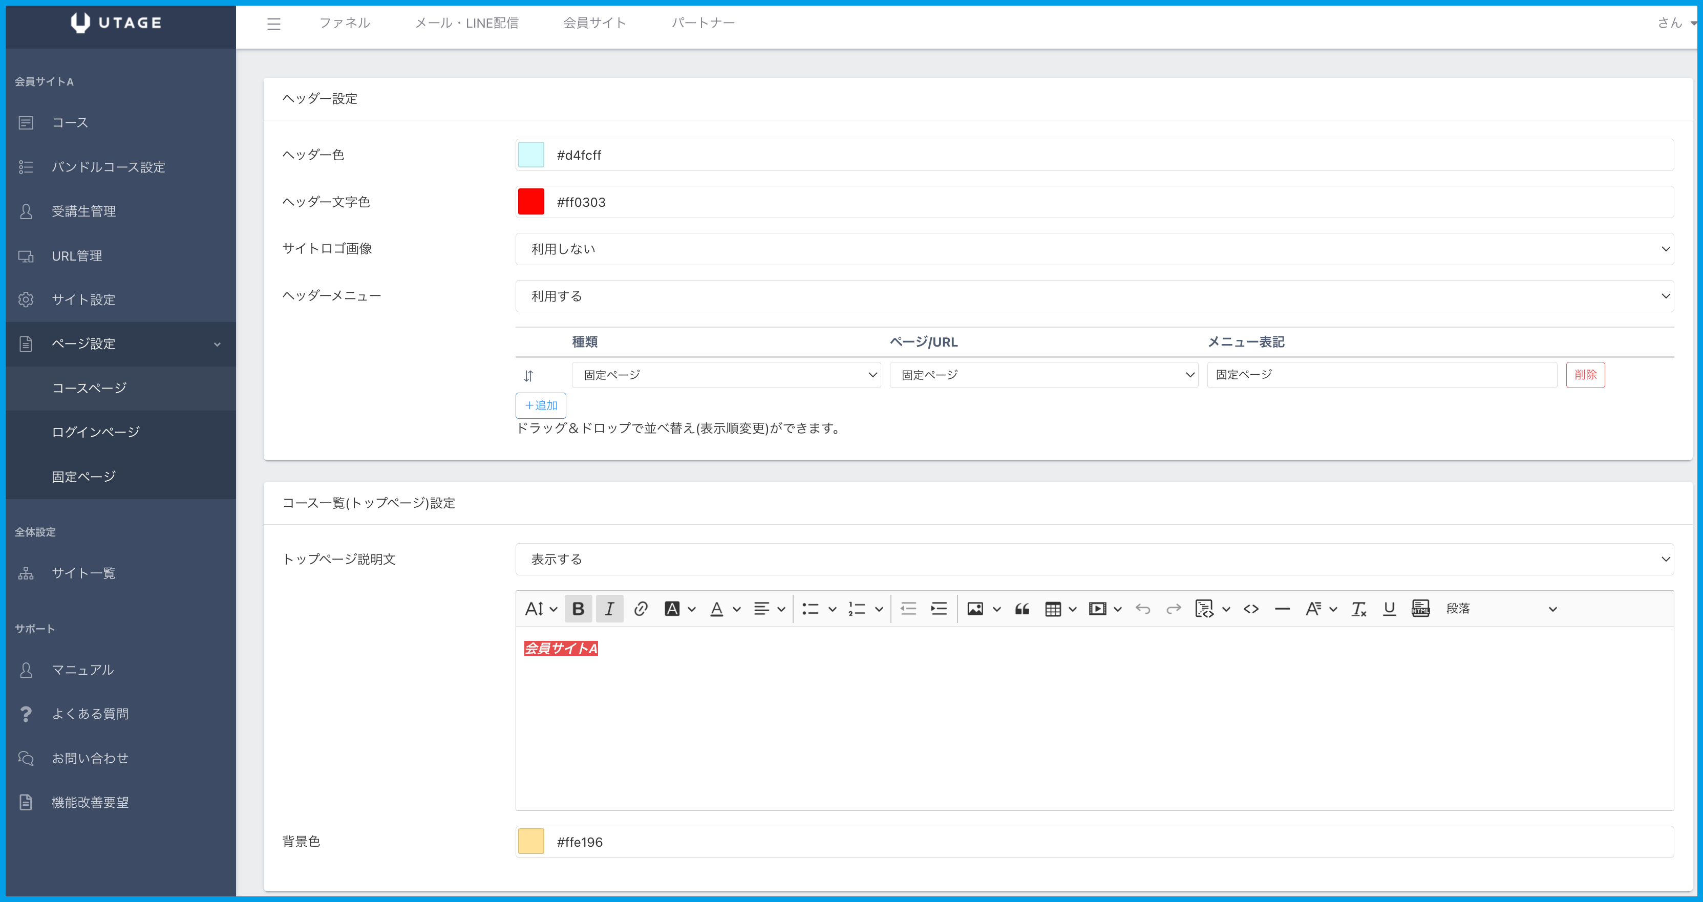
Task: Toggle bold formatting in the editor
Action: pyautogui.click(x=578, y=609)
